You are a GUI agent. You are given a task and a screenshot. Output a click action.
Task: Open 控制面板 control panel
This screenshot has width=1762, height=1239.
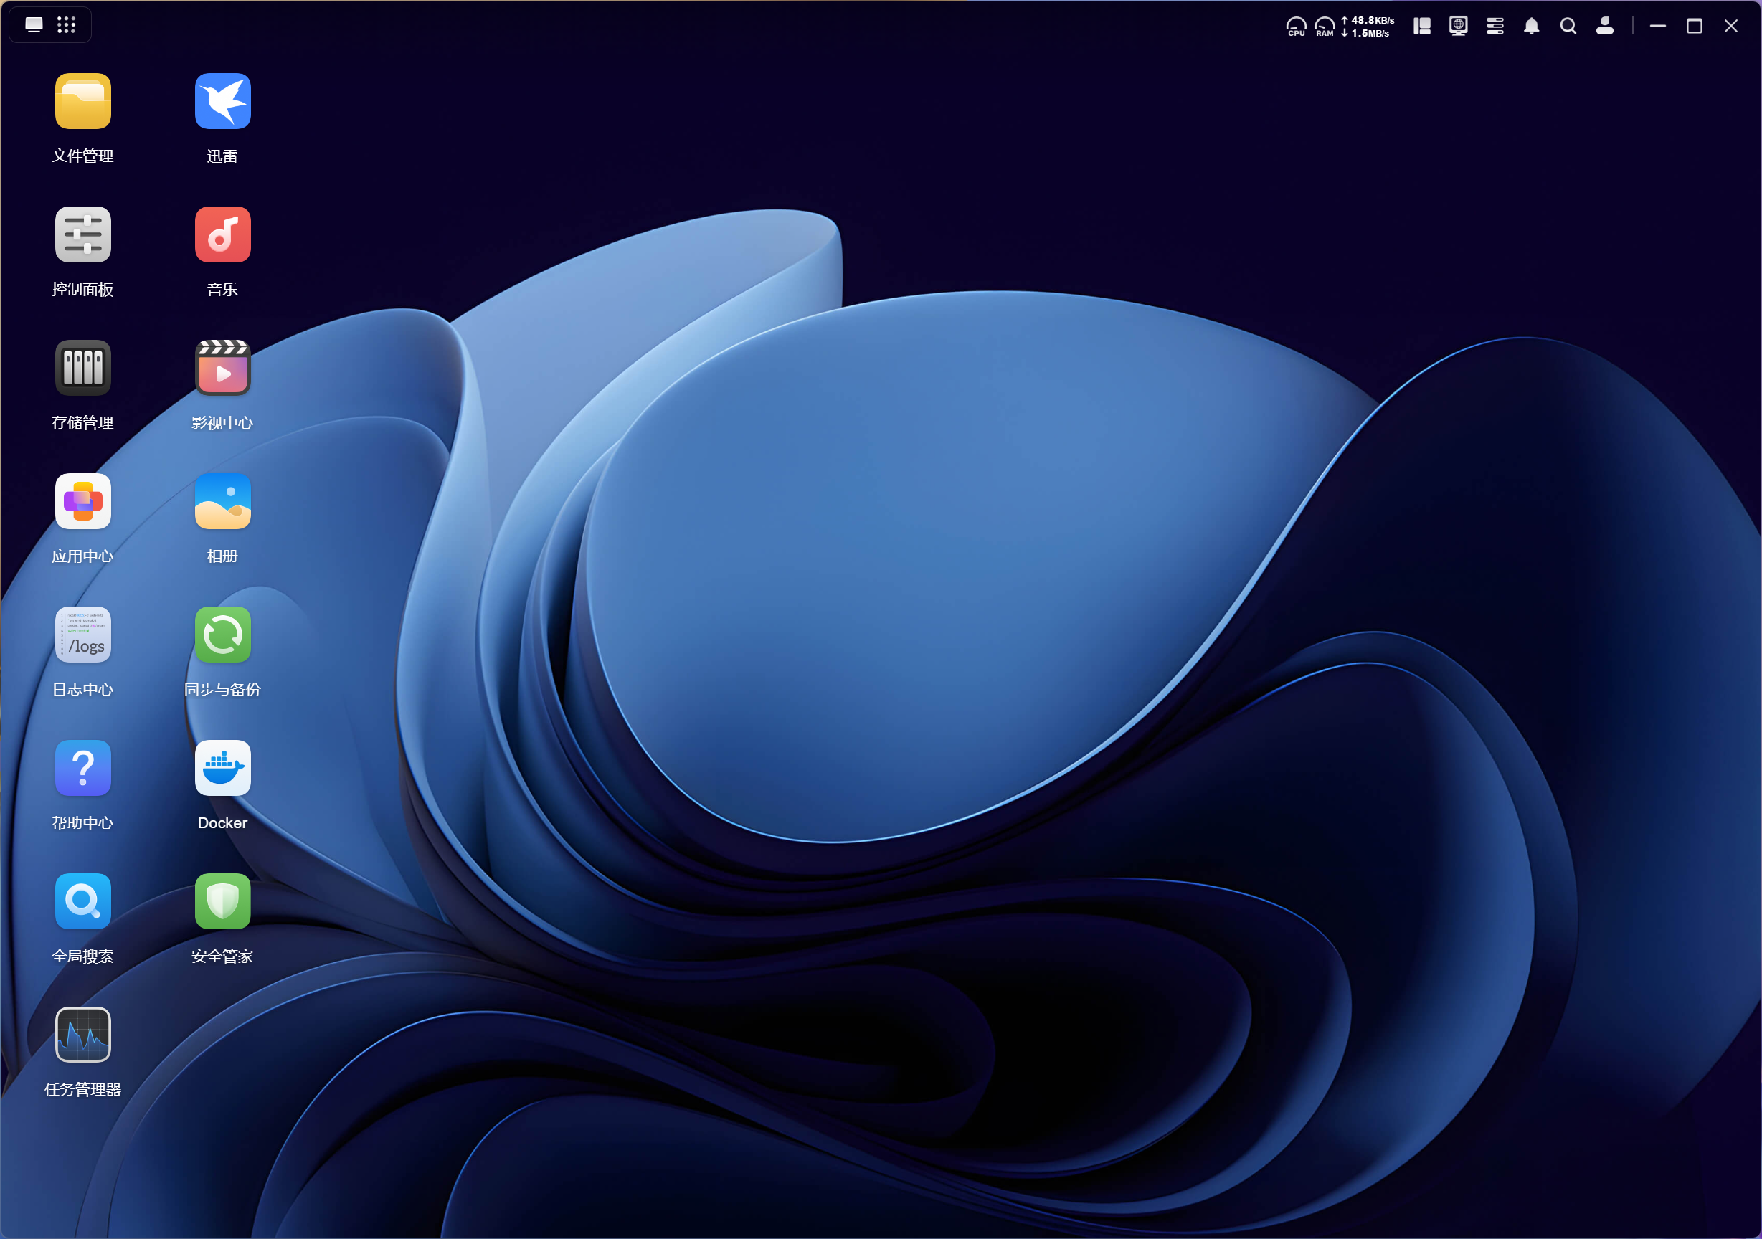pyautogui.click(x=83, y=234)
